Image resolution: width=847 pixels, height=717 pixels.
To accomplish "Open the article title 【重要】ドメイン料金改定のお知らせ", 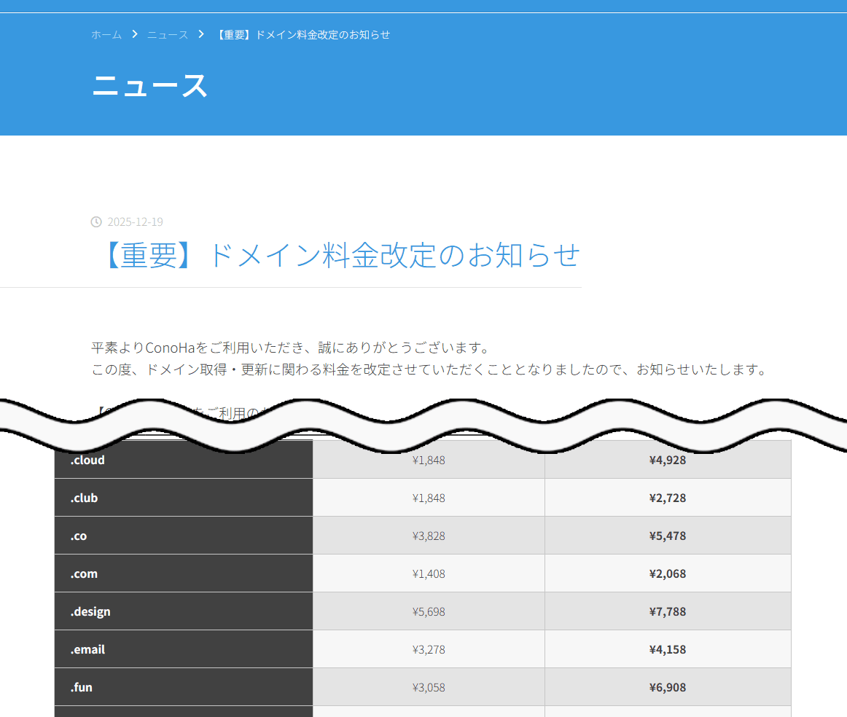I will (343, 255).
